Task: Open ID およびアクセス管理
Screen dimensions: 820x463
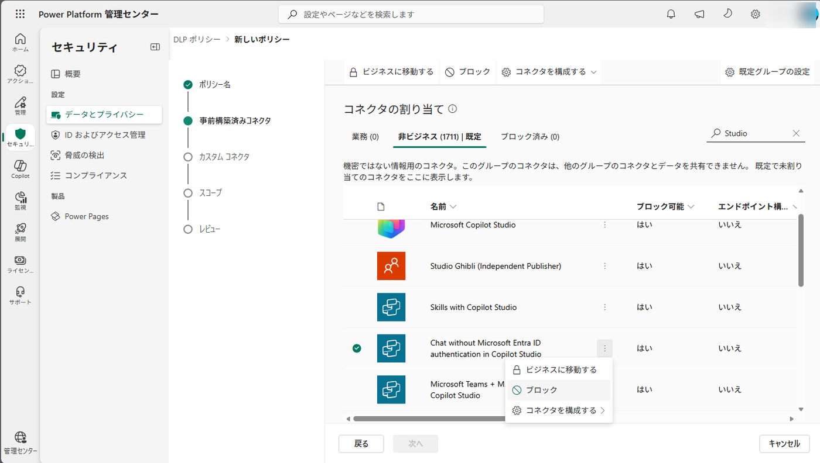Action: coord(104,135)
